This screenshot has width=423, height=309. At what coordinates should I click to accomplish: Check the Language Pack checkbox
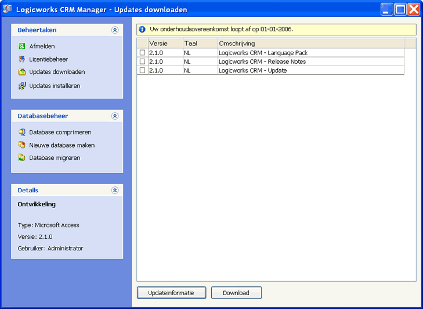[142, 52]
